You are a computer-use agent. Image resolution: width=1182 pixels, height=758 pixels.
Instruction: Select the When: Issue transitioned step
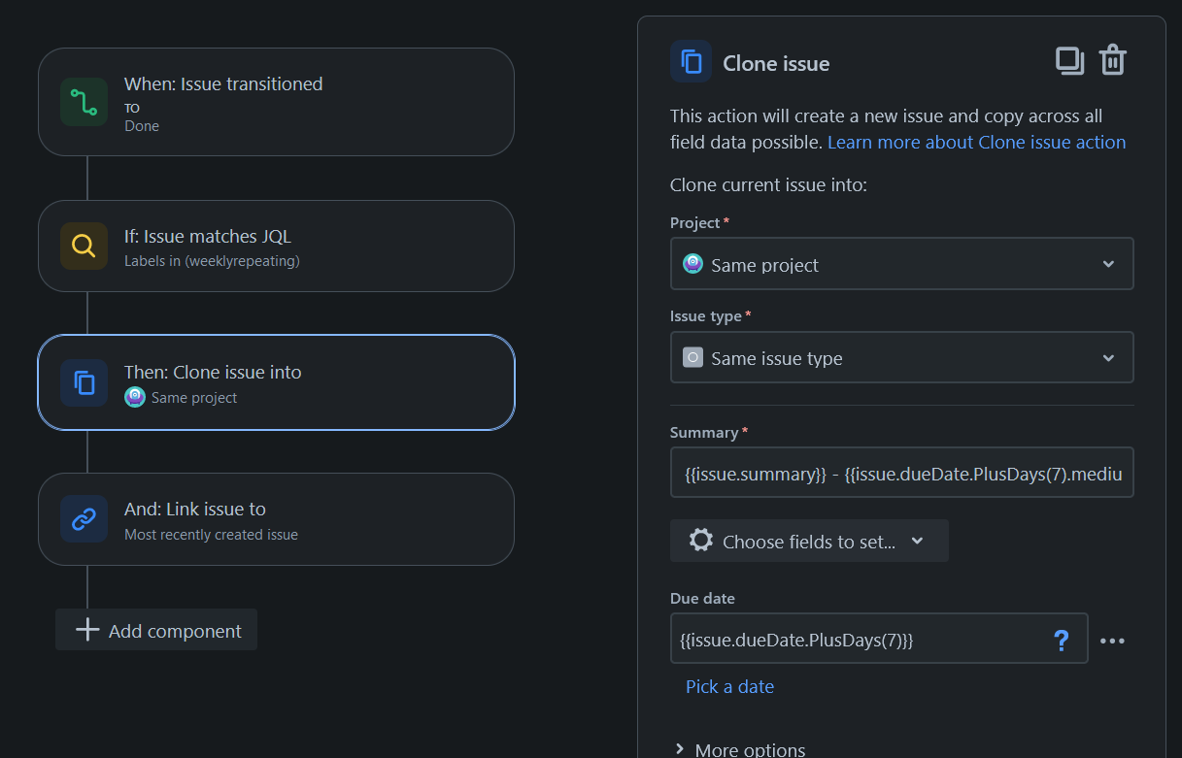pyautogui.click(x=276, y=102)
